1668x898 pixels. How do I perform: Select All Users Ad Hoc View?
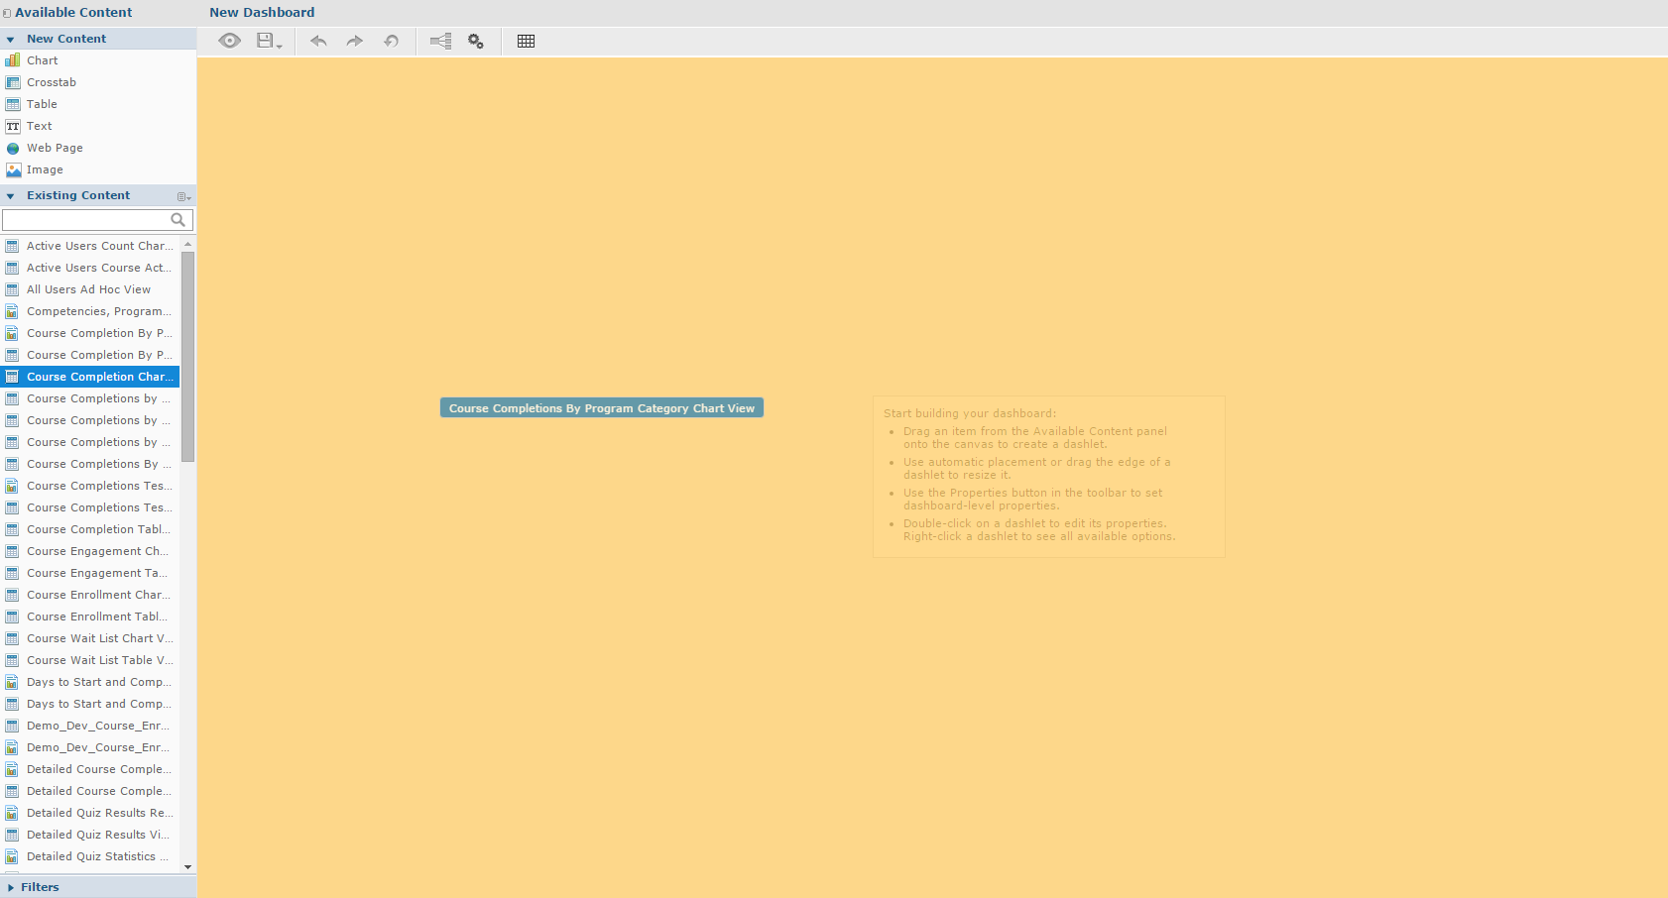pyautogui.click(x=88, y=289)
